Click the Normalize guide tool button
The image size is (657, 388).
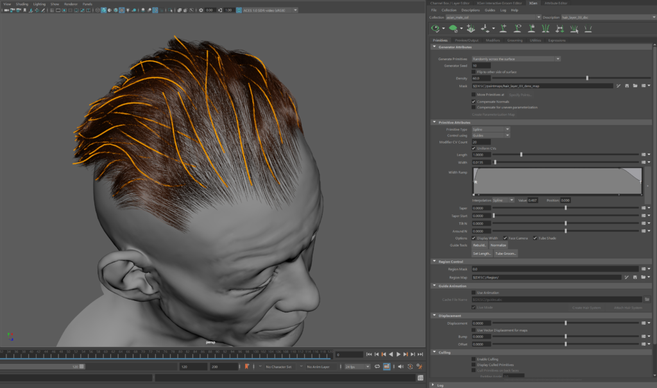point(499,245)
